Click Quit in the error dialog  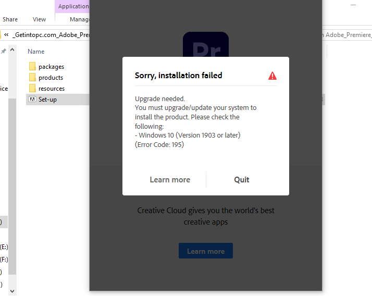coord(242,180)
